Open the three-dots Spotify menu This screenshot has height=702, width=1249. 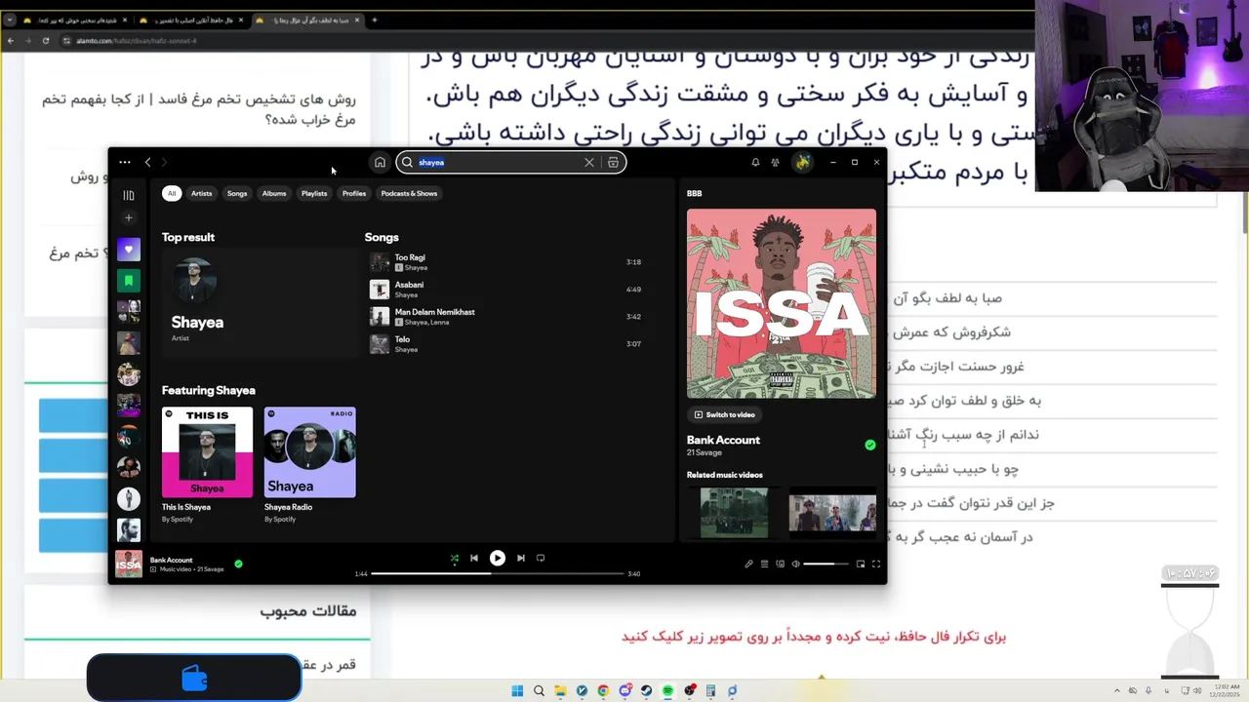pos(125,163)
